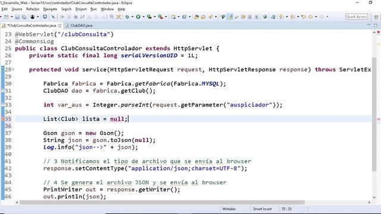Open the External Tools dropdown arrow

coord(165,17)
